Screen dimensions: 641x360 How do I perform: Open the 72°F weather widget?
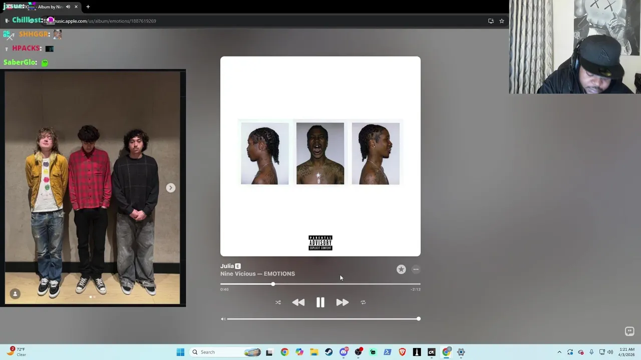click(17, 352)
